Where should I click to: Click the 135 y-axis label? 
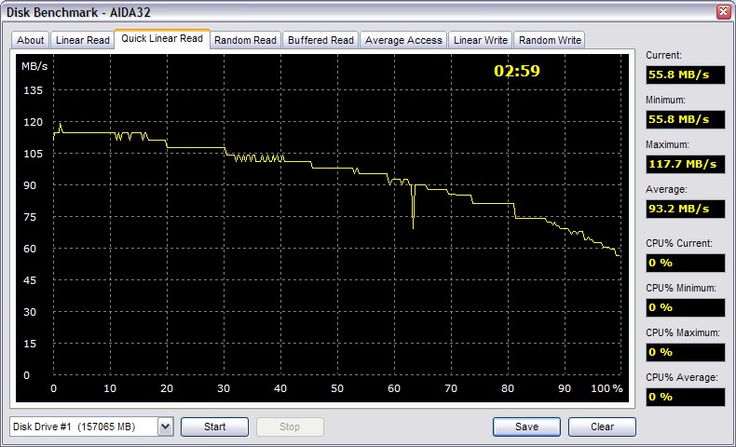click(x=33, y=90)
